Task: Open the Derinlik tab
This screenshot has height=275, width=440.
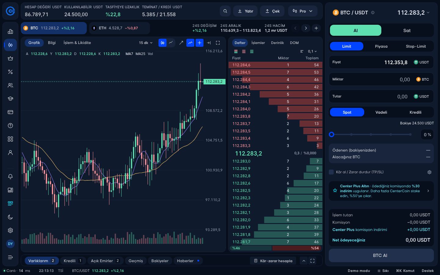Action: (x=277, y=43)
